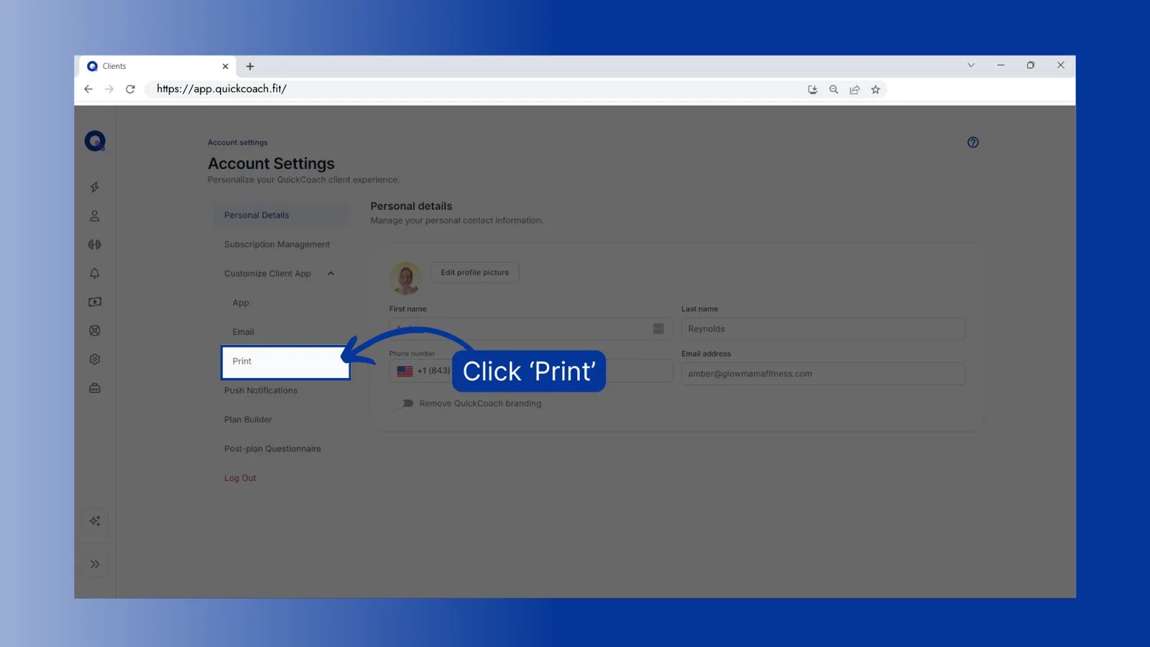Click the red Log Out link
The width and height of the screenshot is (1150, 647).
240,478
